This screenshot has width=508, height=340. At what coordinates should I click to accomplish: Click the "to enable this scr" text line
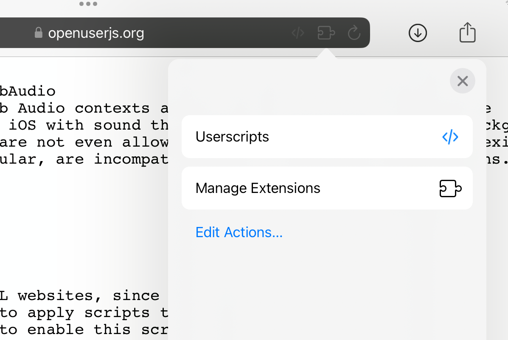[84, 329]
